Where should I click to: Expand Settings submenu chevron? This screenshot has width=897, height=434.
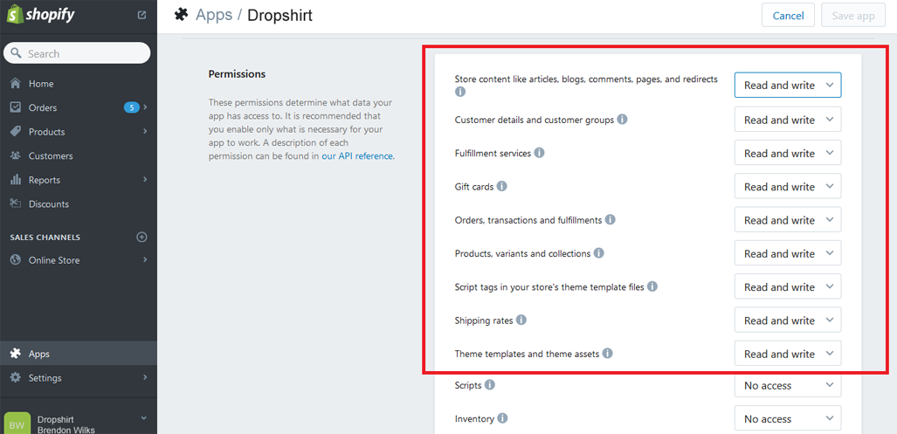pos(145,377)
